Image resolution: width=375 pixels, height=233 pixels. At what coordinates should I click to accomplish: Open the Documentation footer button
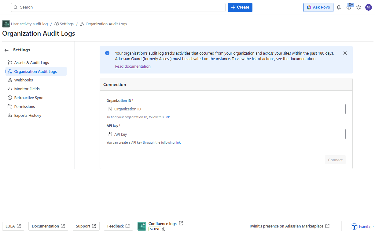click(x=48, y=226)
